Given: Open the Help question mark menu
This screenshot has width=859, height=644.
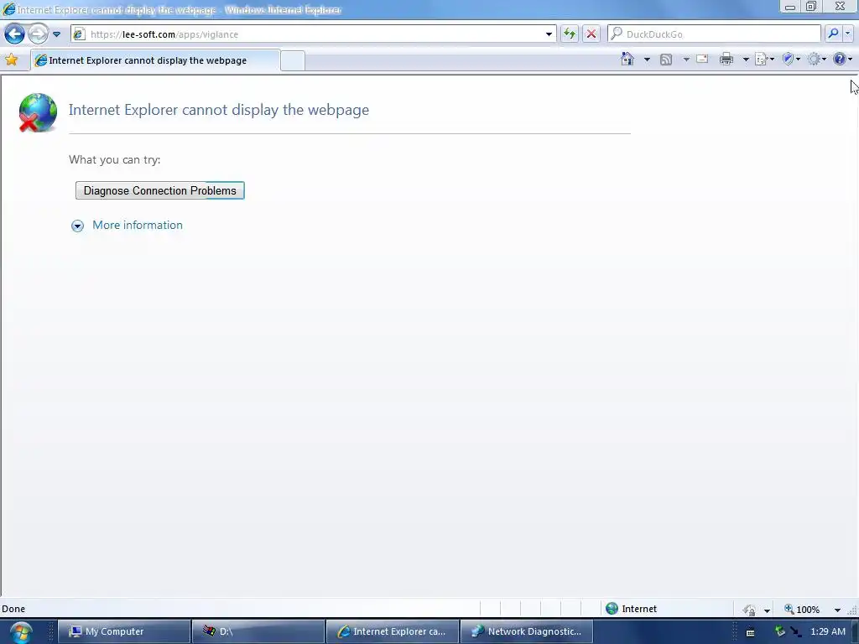Looking at the screenshot, I should 842,60.
